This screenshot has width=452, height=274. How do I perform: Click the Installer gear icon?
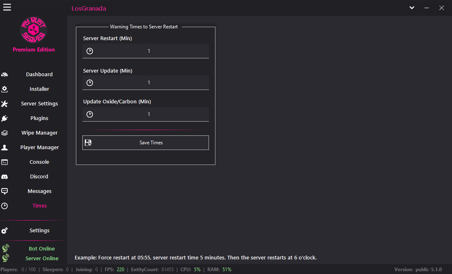4,89
